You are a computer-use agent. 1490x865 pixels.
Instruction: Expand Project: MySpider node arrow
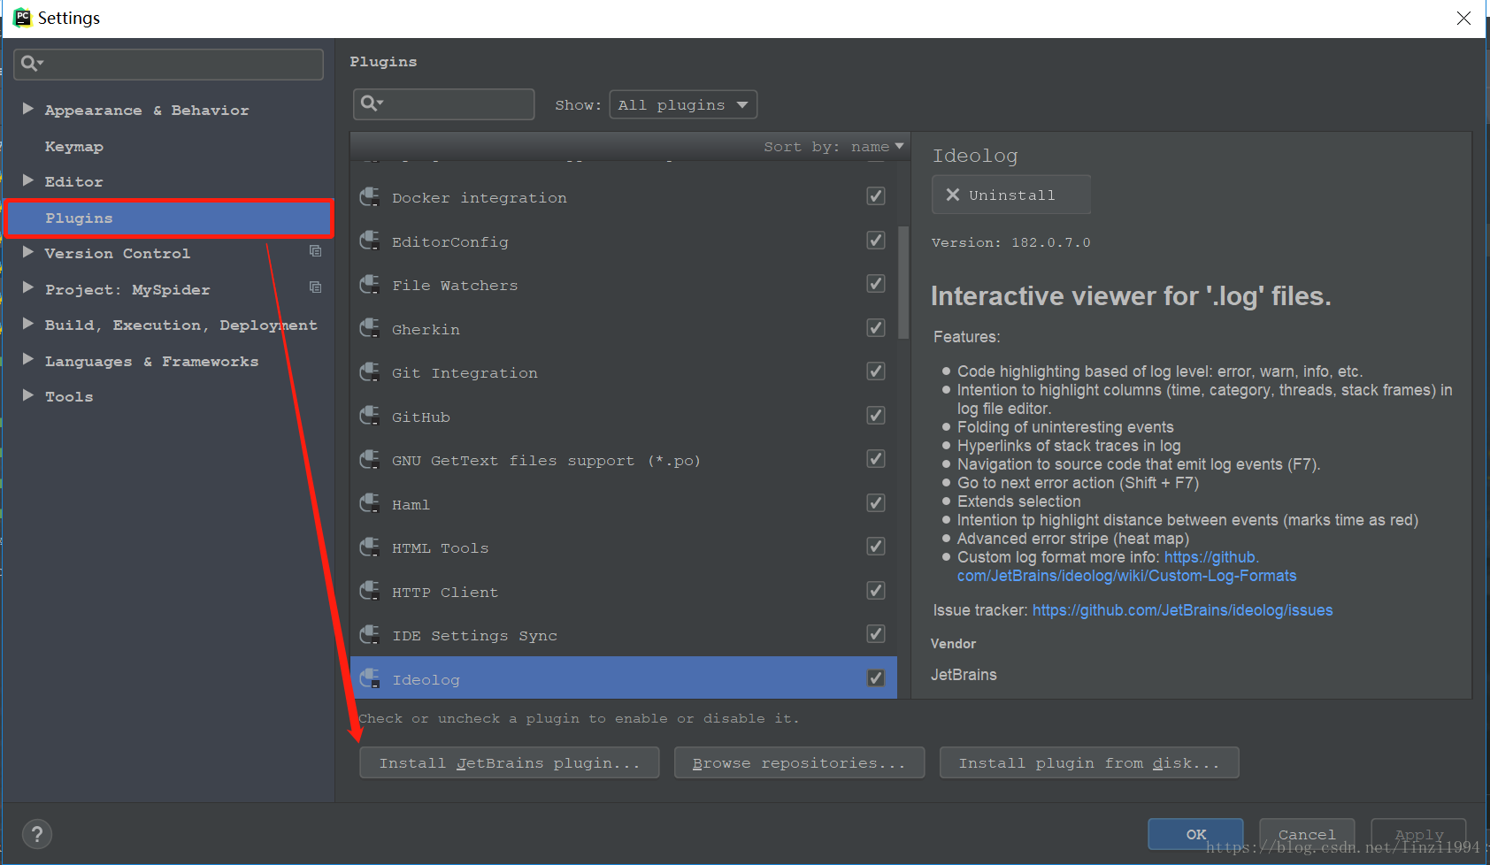point(27,288)
